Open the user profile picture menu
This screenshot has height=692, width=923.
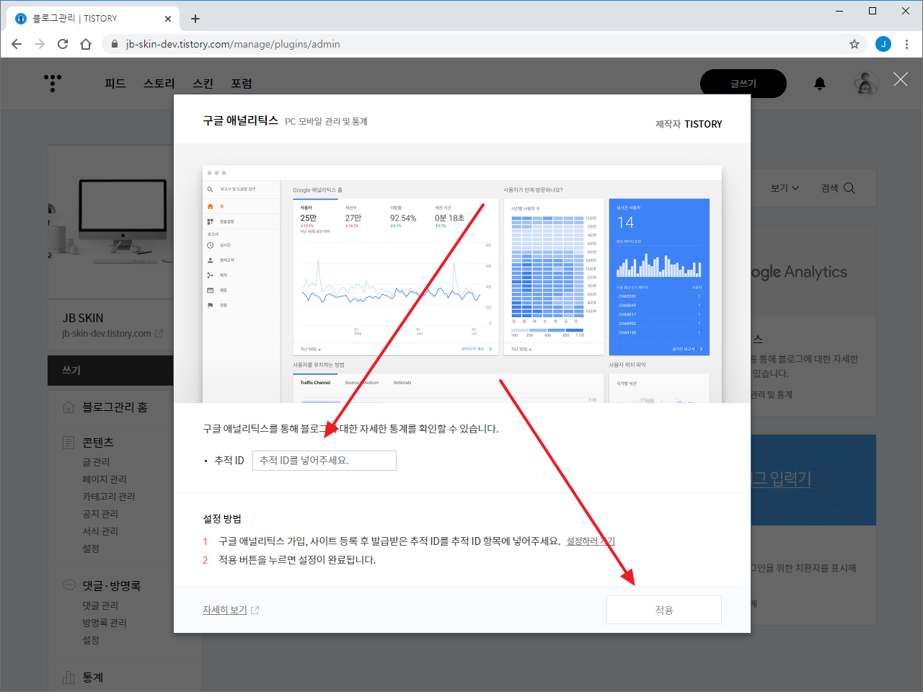pos(866,84)
